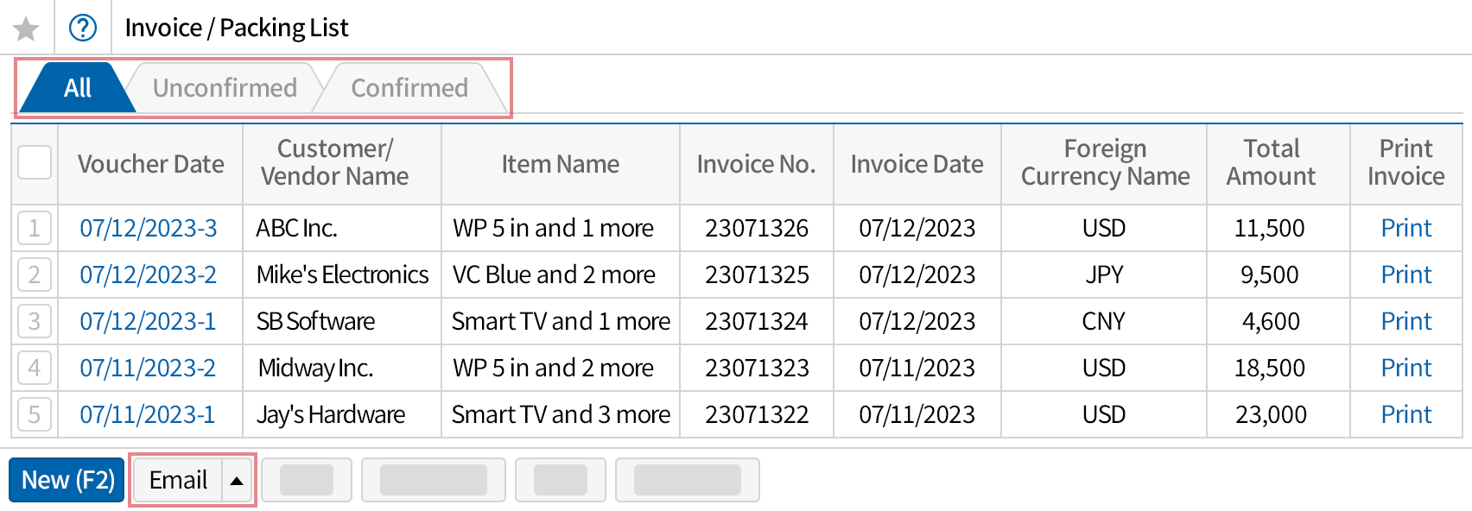Print invoice for ABC Inc.

[1405, 228]
